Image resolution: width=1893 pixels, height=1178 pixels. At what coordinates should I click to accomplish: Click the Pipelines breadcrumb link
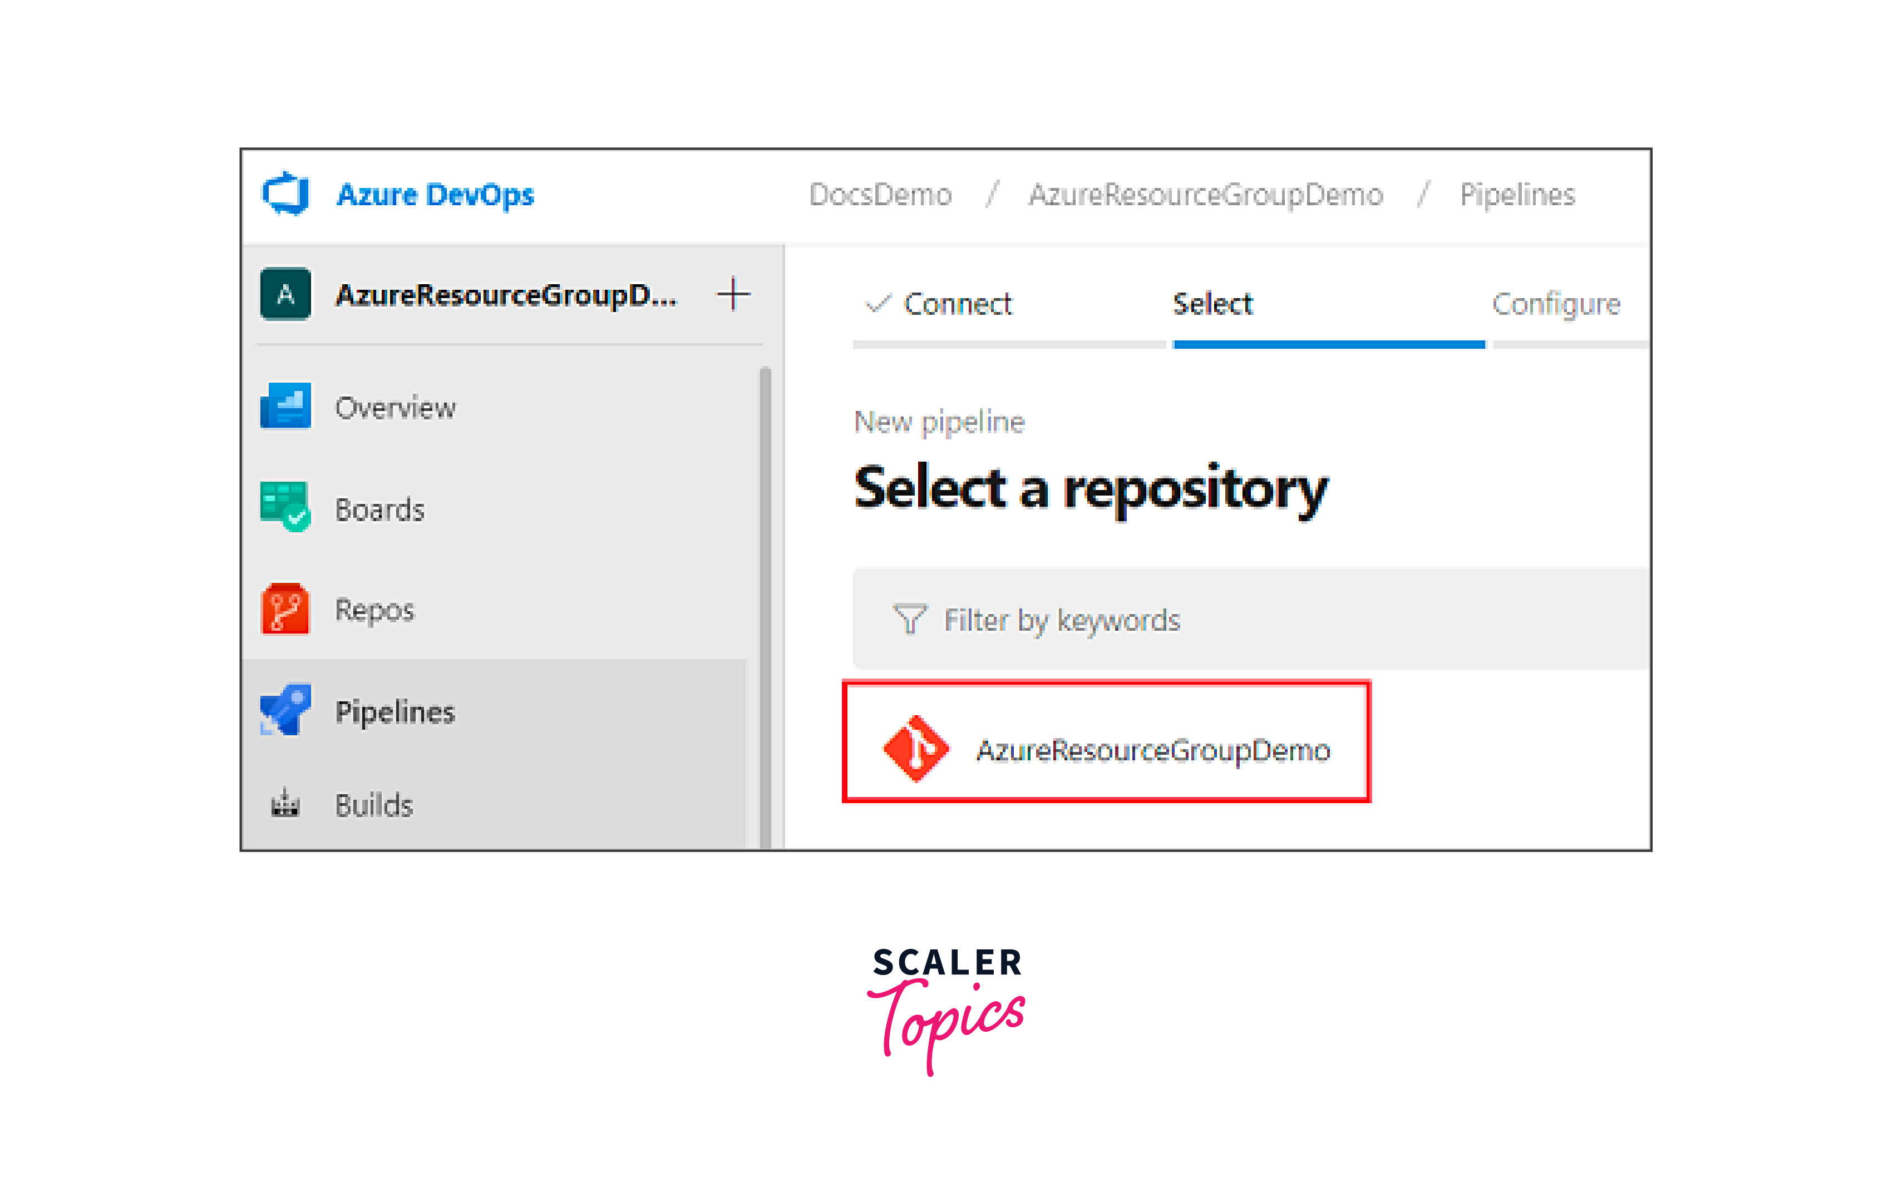tap(1517, 195)
